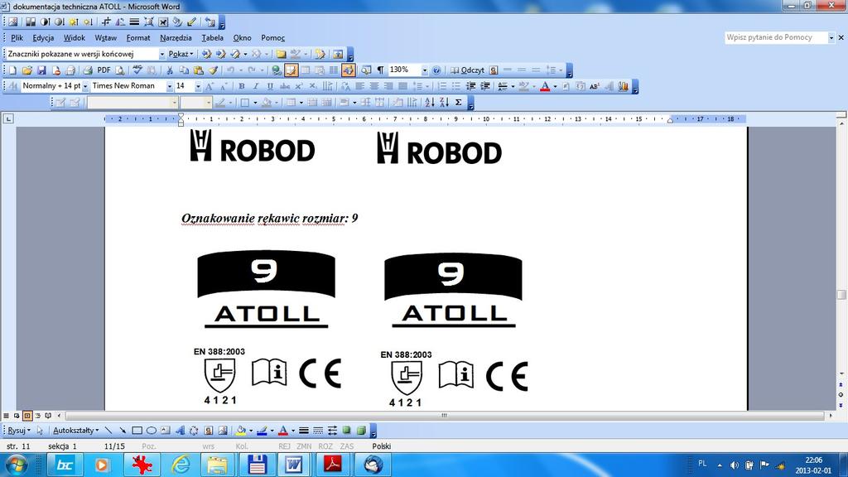Viewport: 848px width, 477px height.
Task: Open the zoom 130% dropdown
Action: 425,70
